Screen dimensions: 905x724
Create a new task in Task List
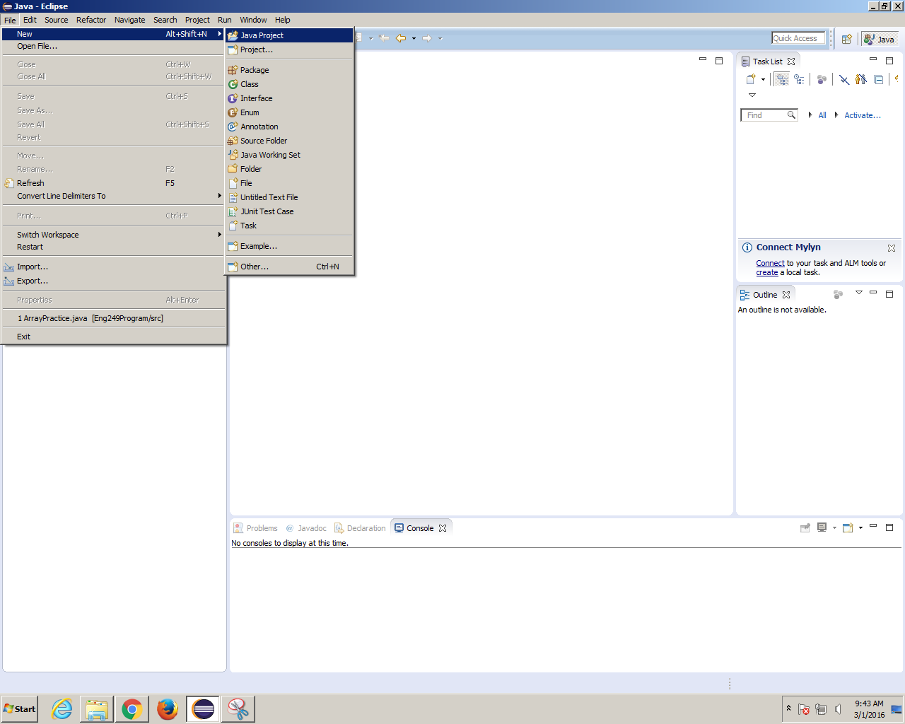click(750, 79)
